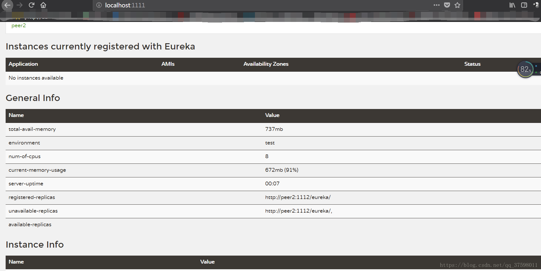The height and width of the screenshot is (271, 541).
Task: Click the server-uptime row name
Action: coord(26,184)
